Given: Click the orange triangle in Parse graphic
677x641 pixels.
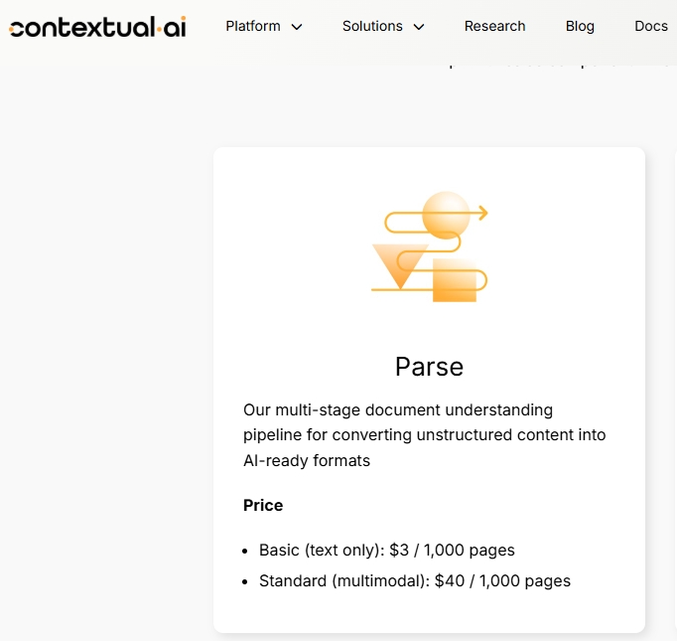Looking at the screenshot, I should click(400, 265).
